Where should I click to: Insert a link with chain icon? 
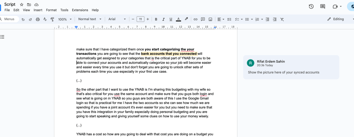(x=196, y=19)
